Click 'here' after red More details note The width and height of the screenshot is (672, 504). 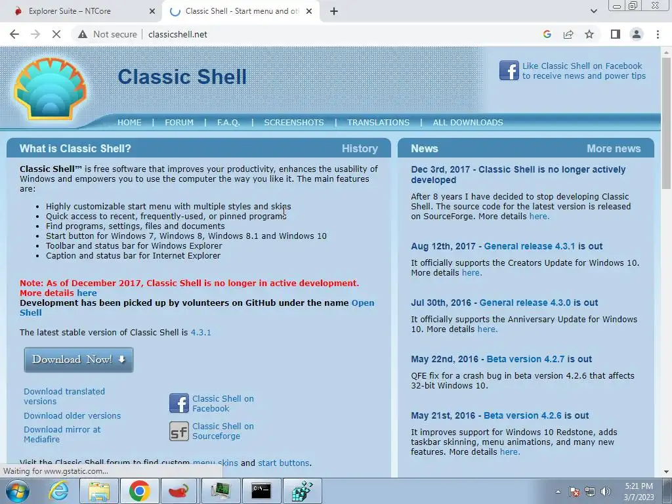pos(87,293)
